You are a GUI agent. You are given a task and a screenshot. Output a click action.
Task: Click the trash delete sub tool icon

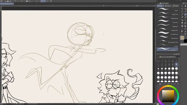(179, 54)
